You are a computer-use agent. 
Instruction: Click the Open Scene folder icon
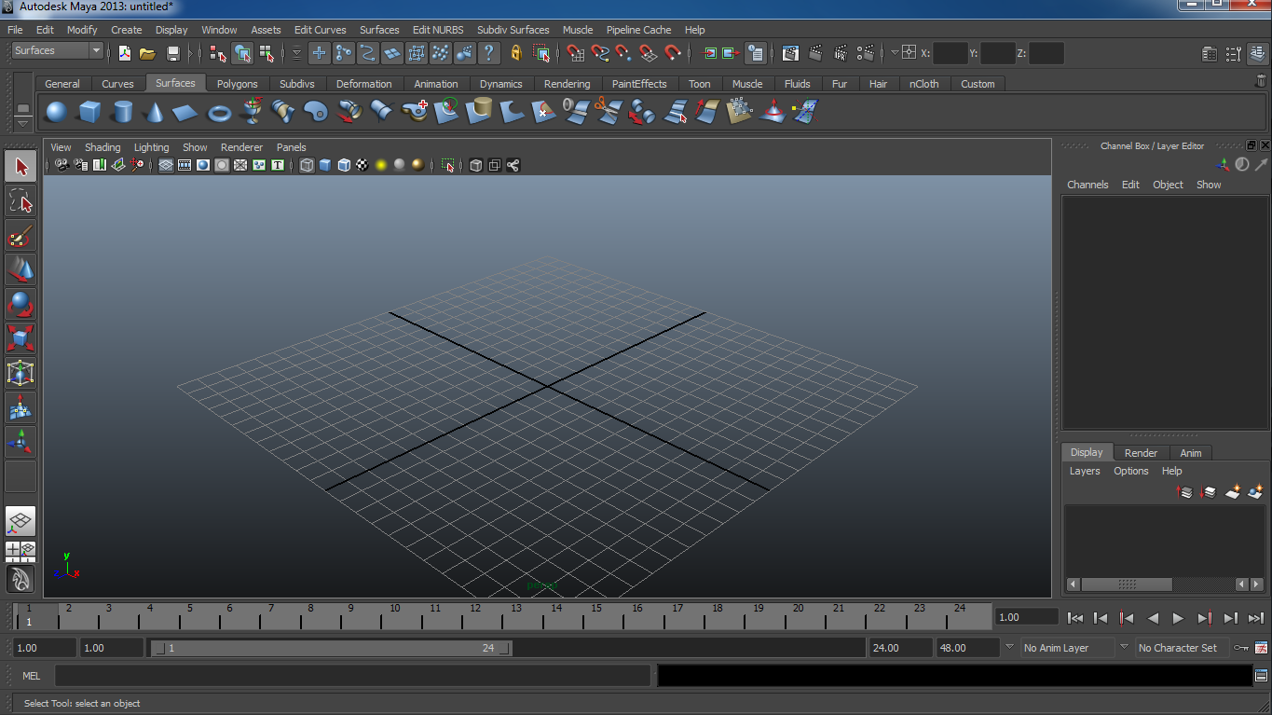(147, 53)
